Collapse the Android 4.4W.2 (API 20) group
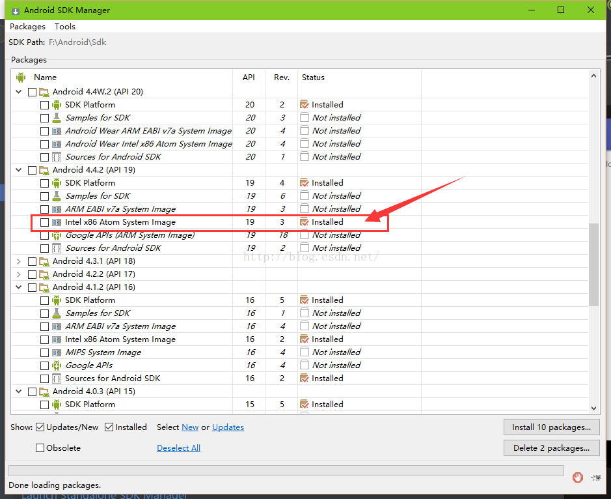This screenshot has height=499, width=611. [x=18, y=92]
